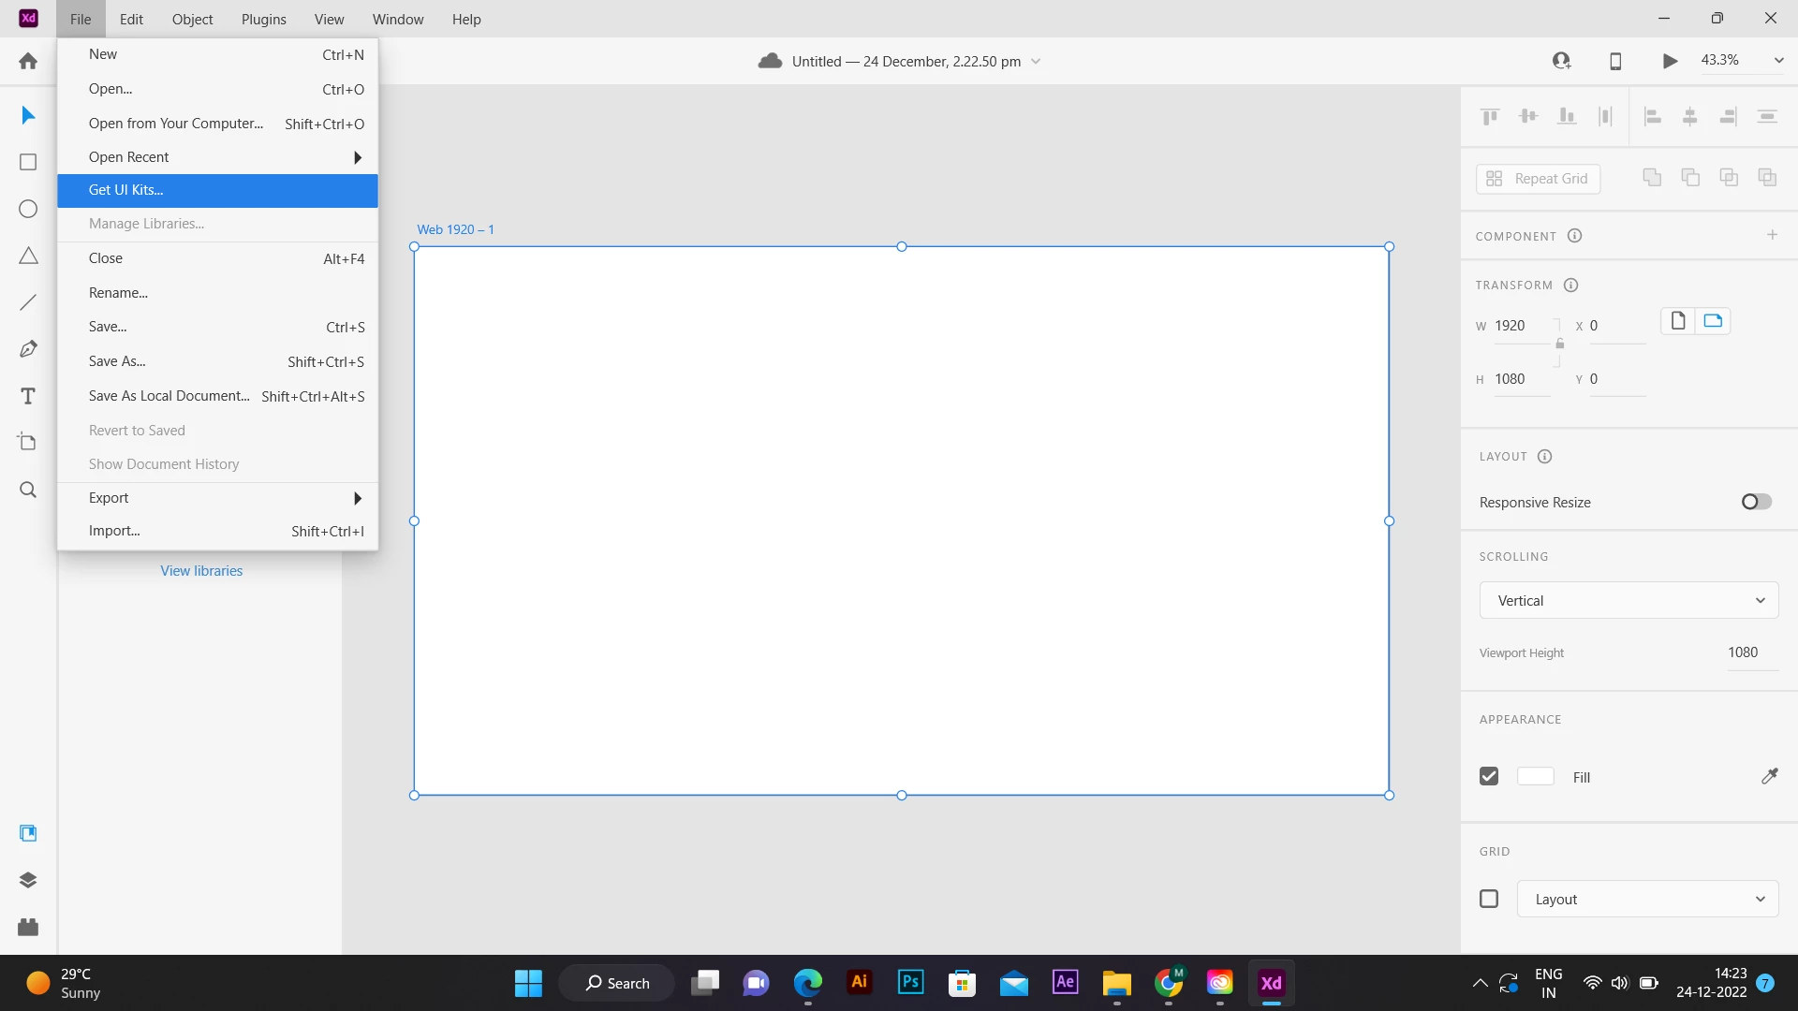Click Save As in File menu

click(117, 361)
